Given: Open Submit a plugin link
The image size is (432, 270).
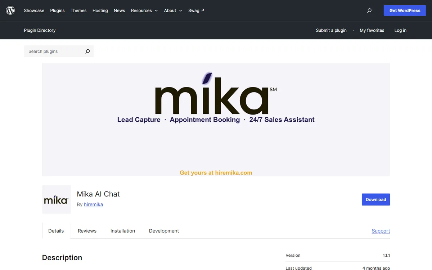Looking at the screenshot, I should click(331, 30).
